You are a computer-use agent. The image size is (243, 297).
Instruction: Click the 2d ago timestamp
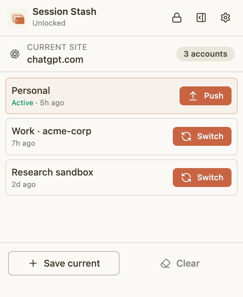[x=24, y=184]
